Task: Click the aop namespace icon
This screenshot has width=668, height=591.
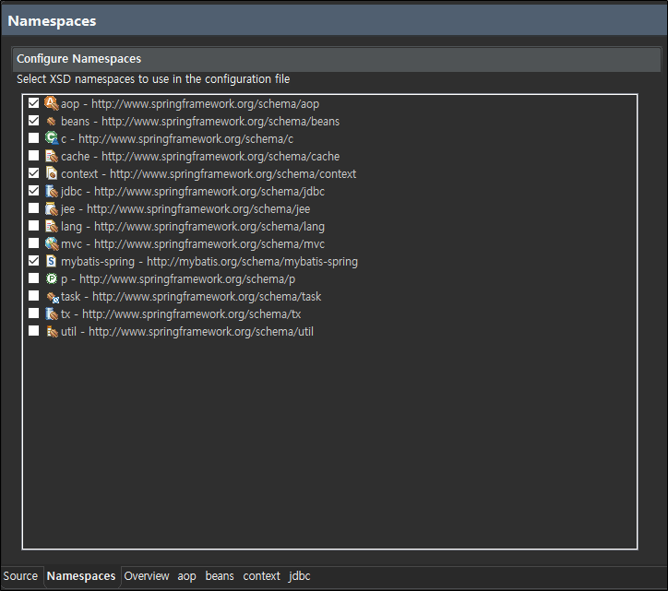Action: pos(51,103)
